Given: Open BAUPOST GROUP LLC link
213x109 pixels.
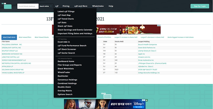Looking at the screenshot, I should (10, 51).
